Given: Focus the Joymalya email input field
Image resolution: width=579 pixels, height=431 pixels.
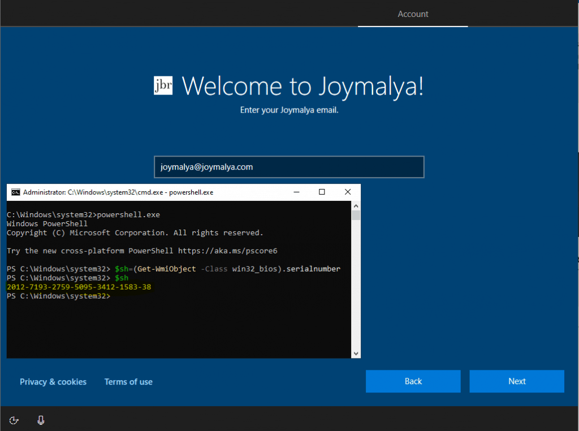Looking at the screenshot, I should 289,167.
